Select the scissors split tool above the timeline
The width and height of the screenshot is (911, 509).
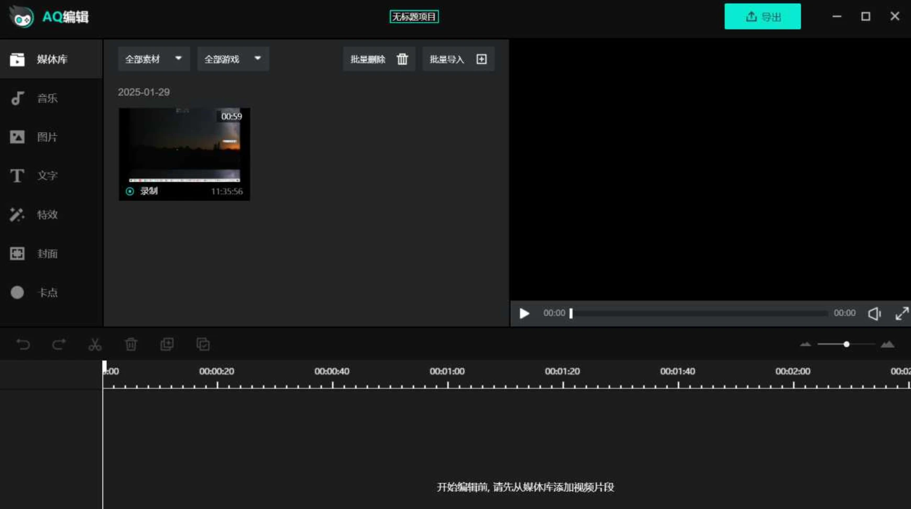(x=95, y=344)
